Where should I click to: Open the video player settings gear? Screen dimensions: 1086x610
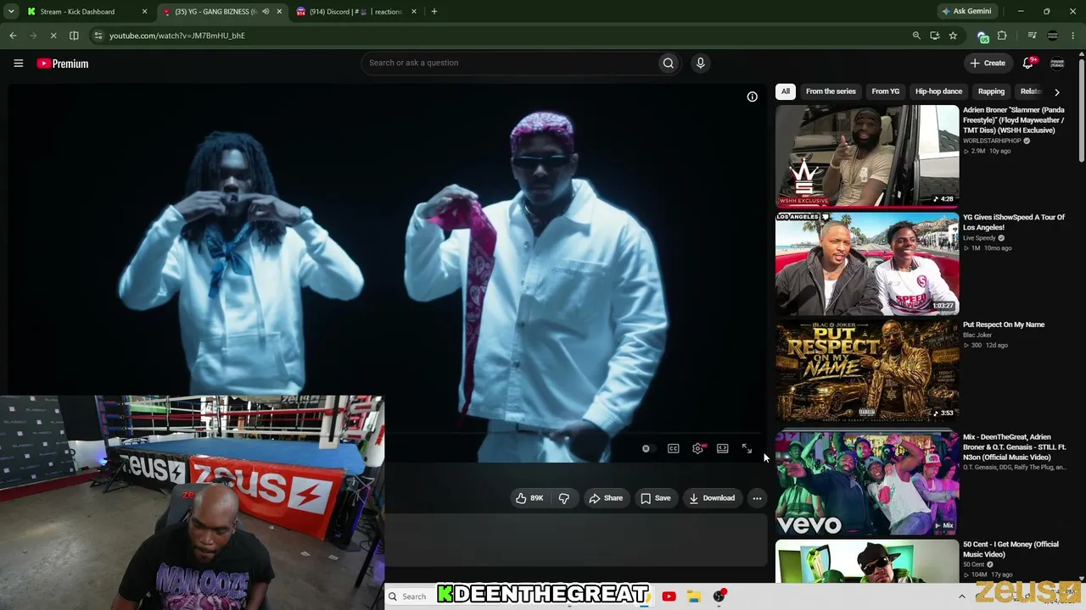697,449
